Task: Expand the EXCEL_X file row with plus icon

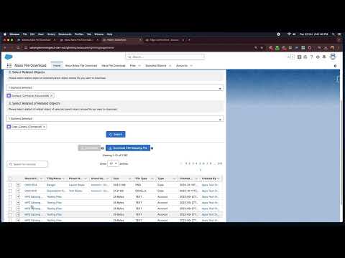Action: (x=18, y=191)
